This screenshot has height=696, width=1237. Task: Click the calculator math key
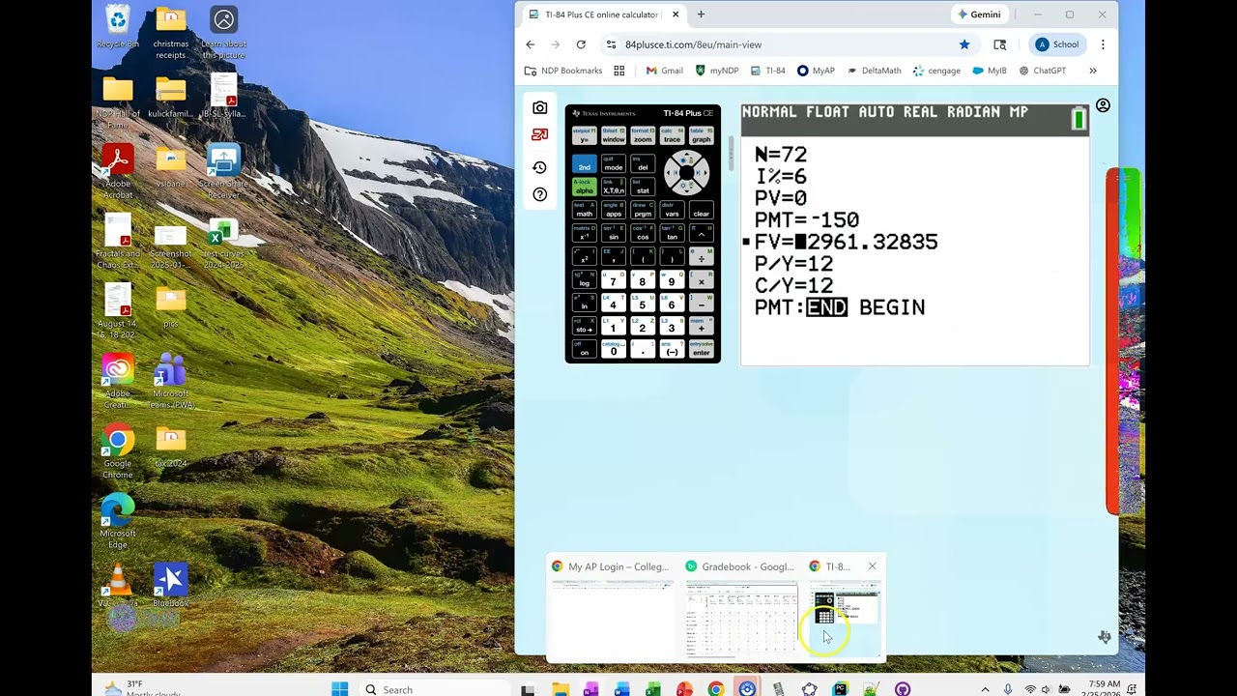tap(584, 211)
